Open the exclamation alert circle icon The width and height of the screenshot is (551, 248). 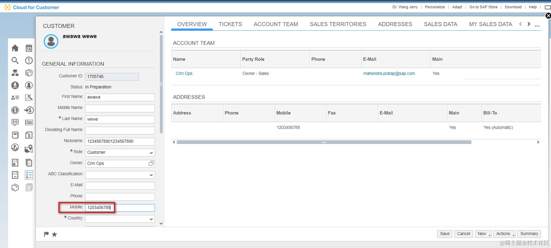29,60
